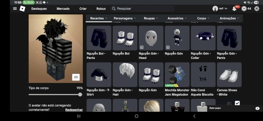
Task: Expand the Roupas dropdown chevron
Action: point(157,18)
